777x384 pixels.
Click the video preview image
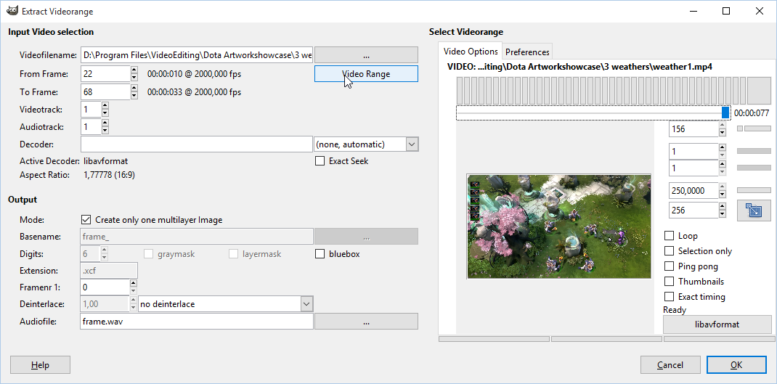point(559,226)
